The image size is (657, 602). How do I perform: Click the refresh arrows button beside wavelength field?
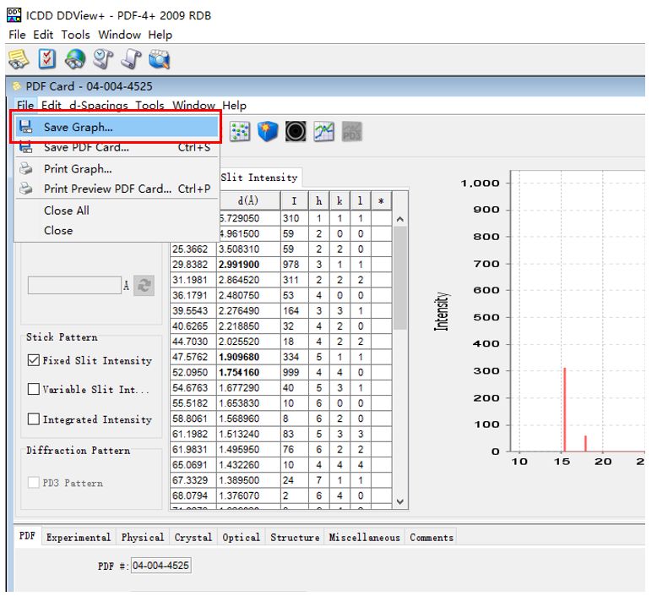144,286
